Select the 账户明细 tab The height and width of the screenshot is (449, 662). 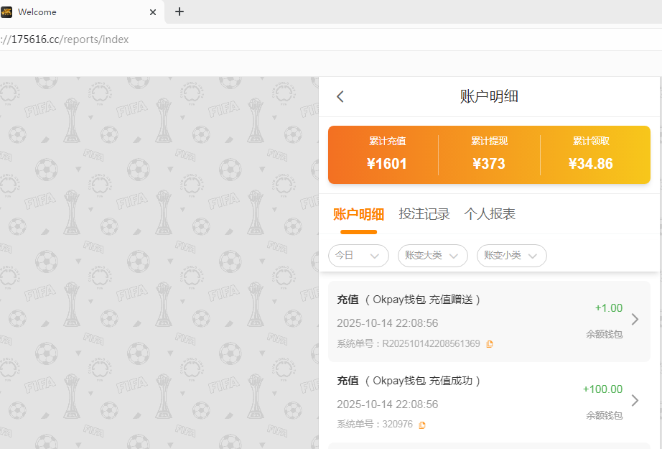(x=358, y=213)
